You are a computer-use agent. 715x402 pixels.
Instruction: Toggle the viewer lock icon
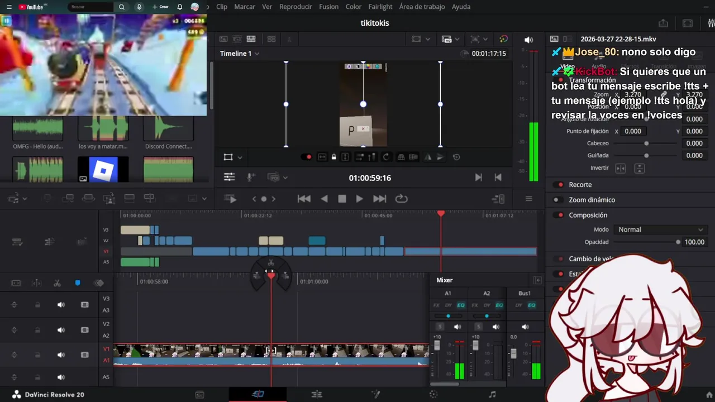tap(334, 157)
